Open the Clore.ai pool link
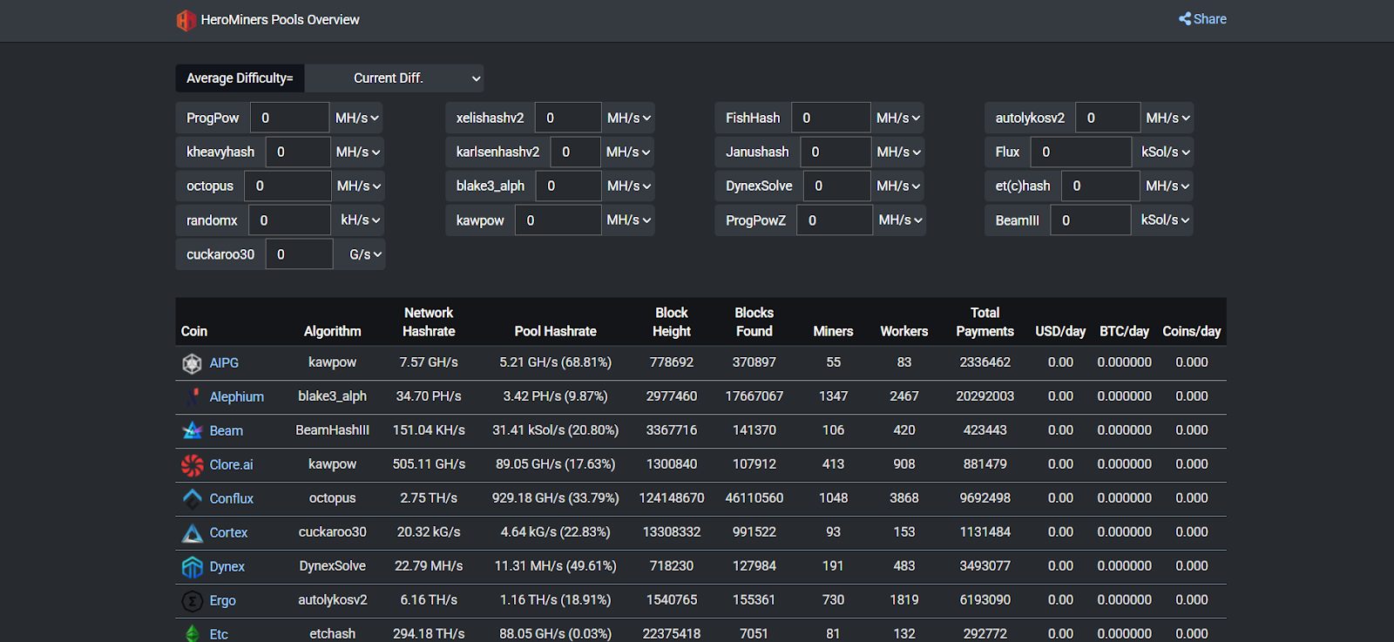 pyautogui.click(x=231, y=465)
